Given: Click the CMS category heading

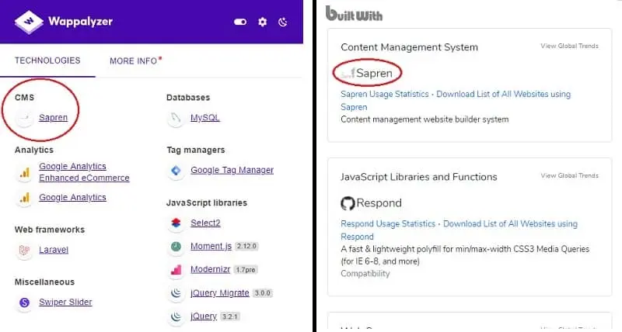Looking at the screenshot, I should coord(25,97).
